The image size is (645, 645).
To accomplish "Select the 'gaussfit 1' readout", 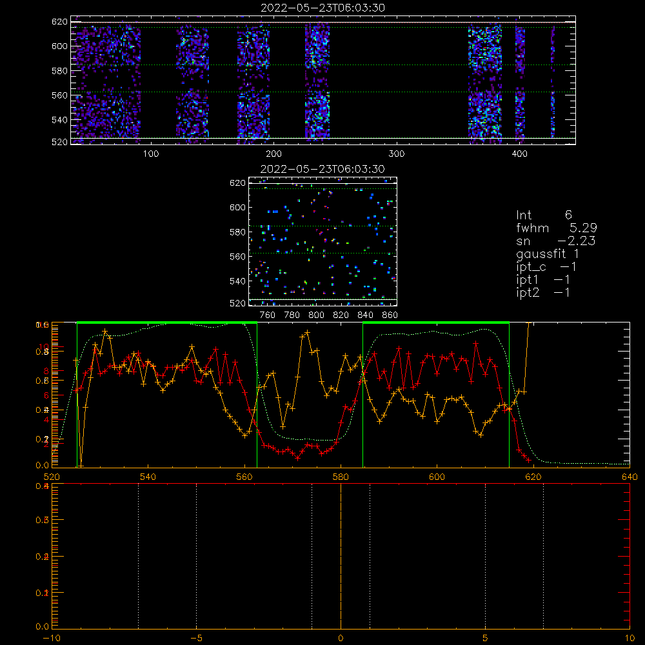I will coord(548,253).
